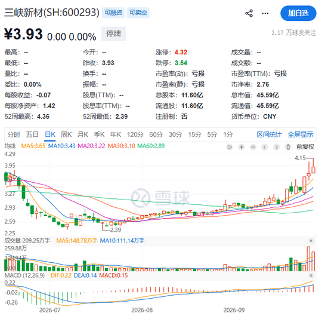Select the 月K chart tab
Image resolution: width=328 pixels, height=316 pixels.
(83, 134)
